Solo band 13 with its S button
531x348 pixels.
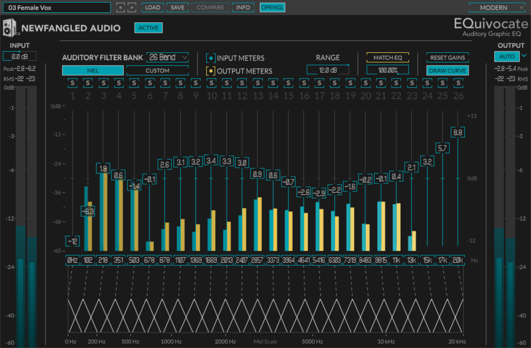258,83
